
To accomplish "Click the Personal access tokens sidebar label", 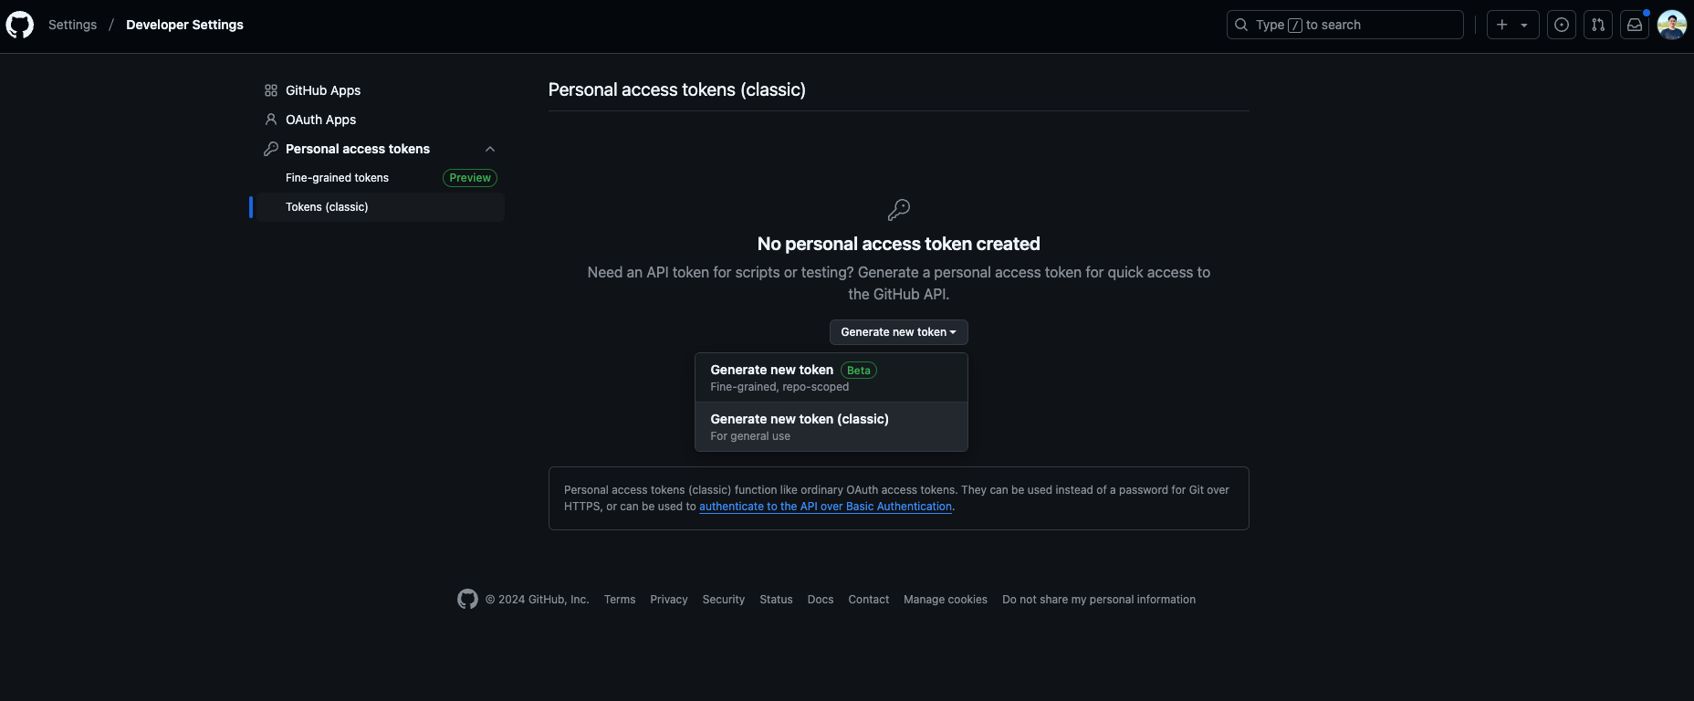I will 358,149.
